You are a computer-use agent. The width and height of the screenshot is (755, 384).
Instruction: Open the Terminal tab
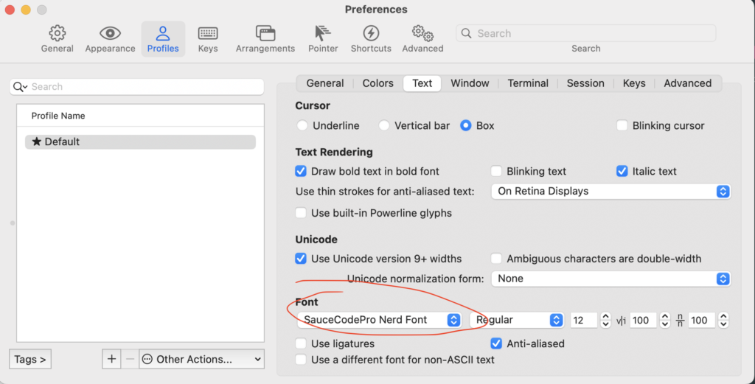[x=528, y=83]
